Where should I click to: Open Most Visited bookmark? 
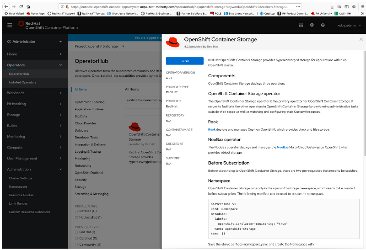[14, 14]
